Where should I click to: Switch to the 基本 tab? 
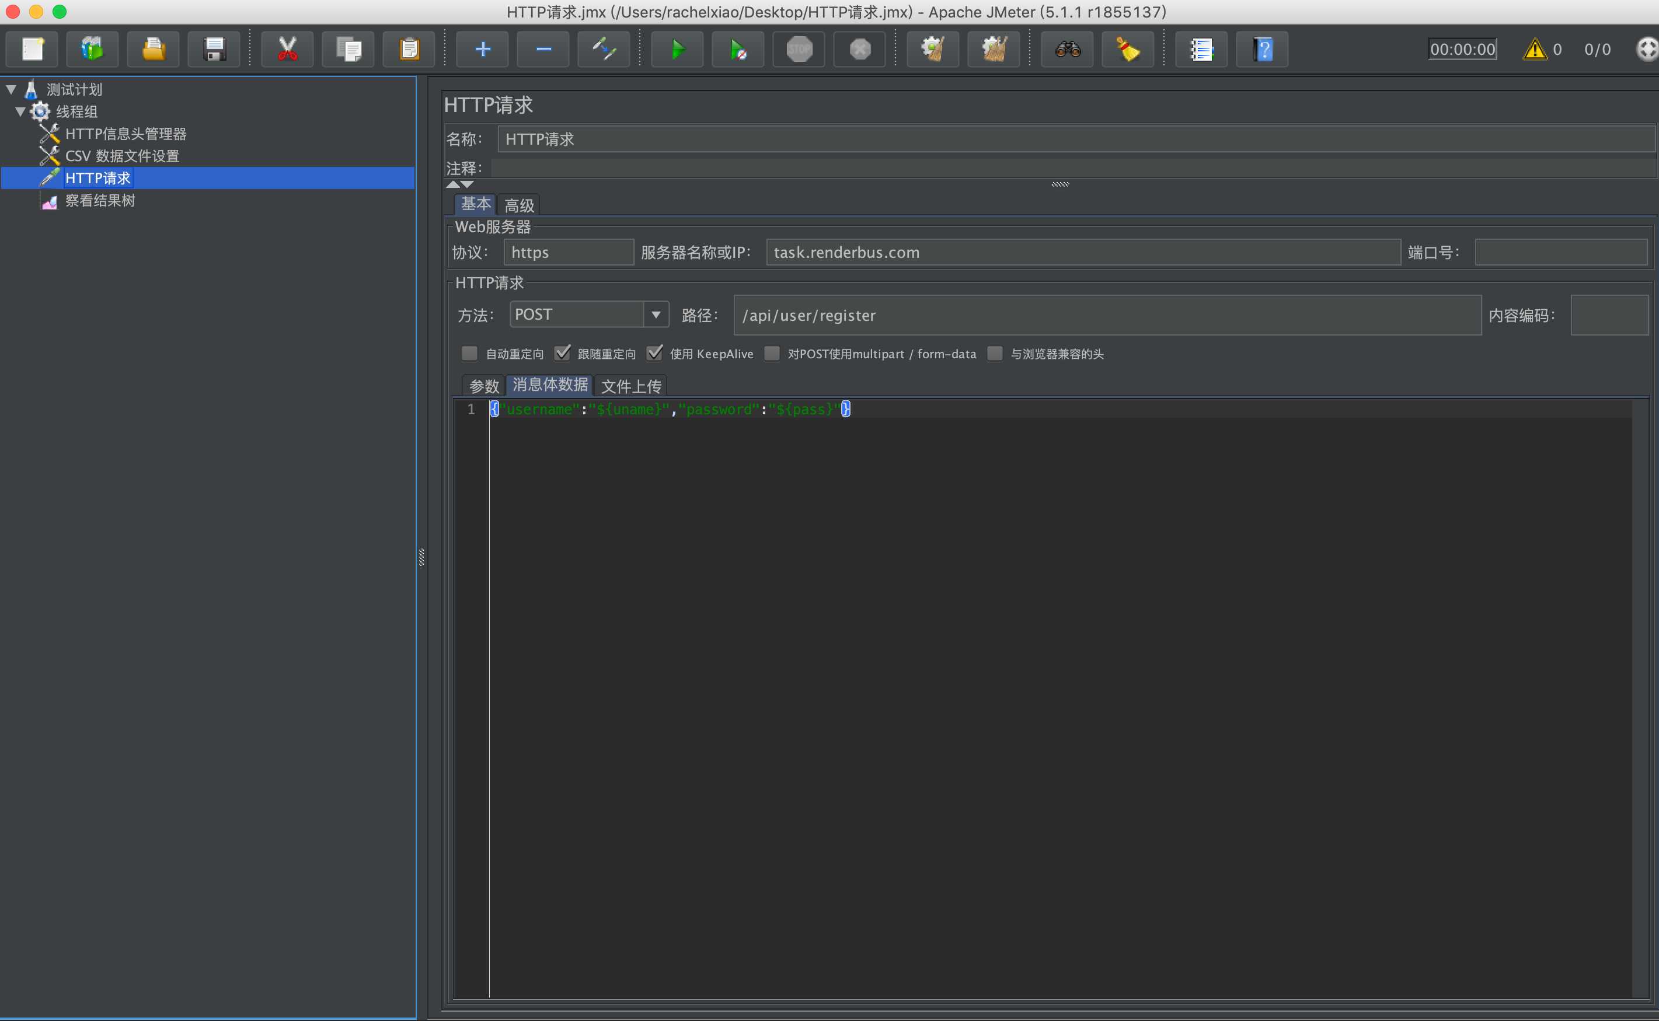tap(476, 204)
